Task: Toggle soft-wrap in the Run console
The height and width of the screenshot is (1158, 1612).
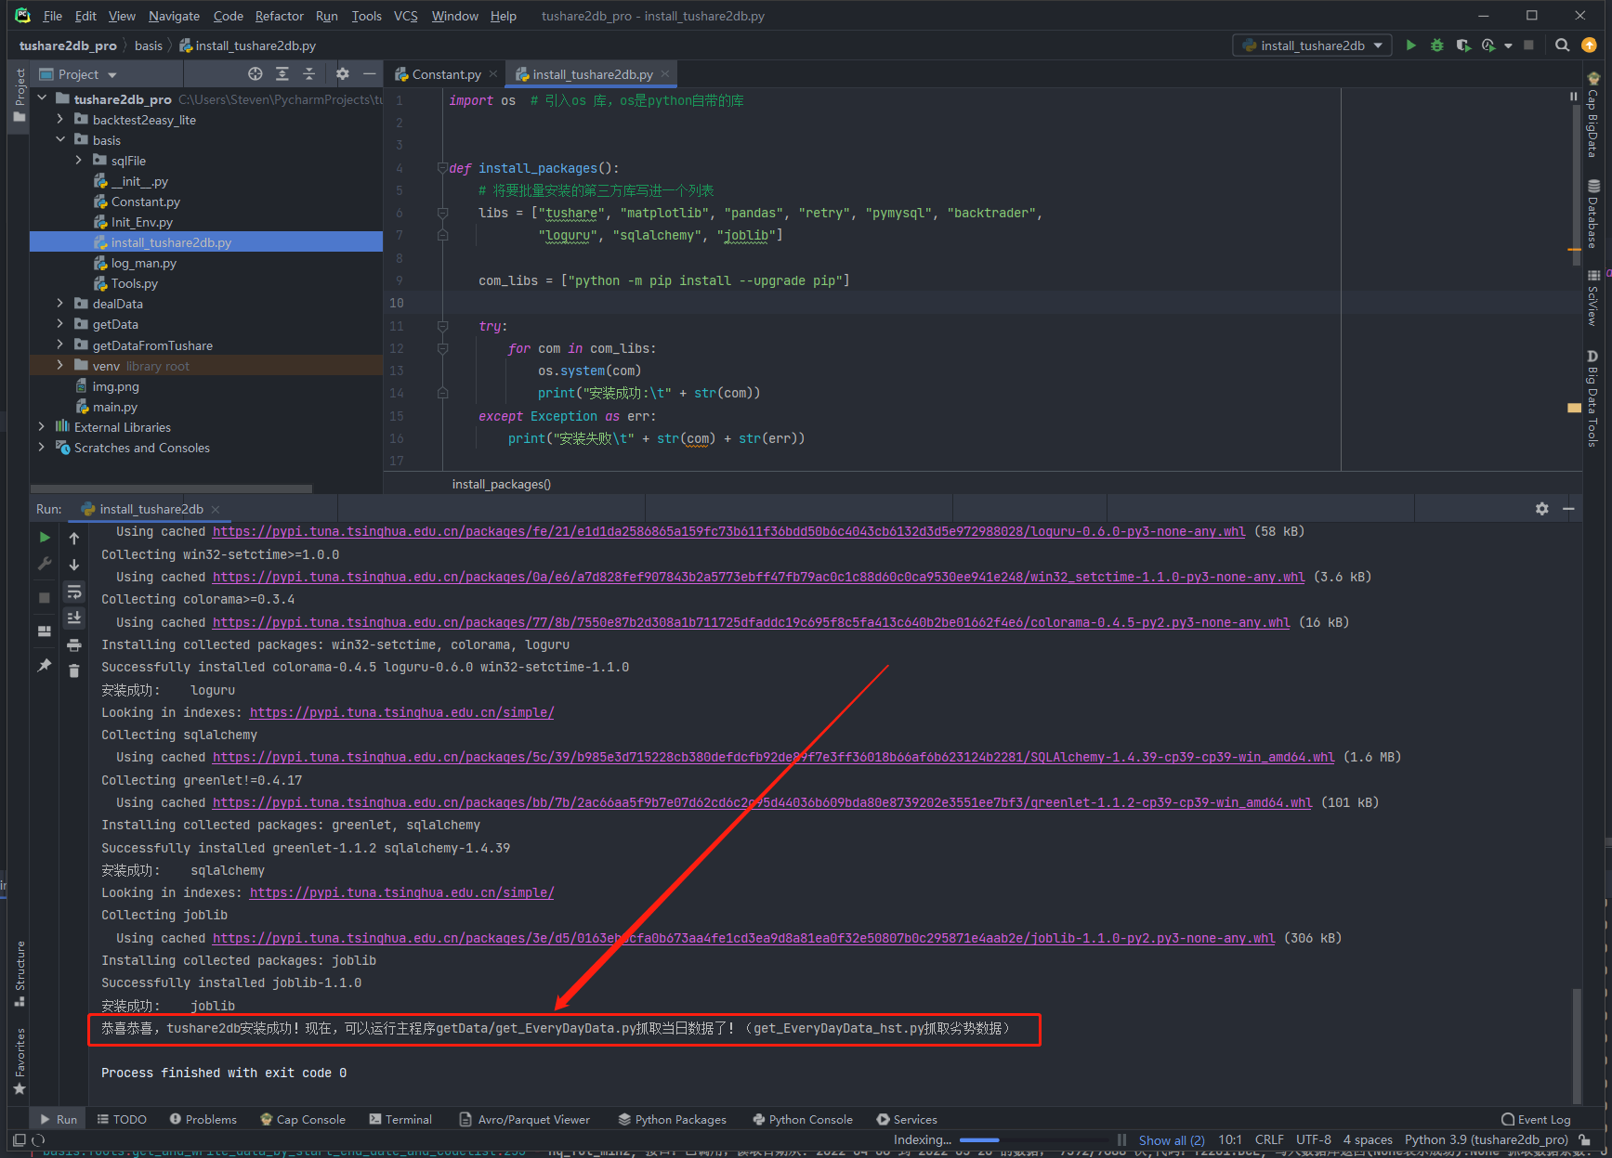Action: point(74,592)
